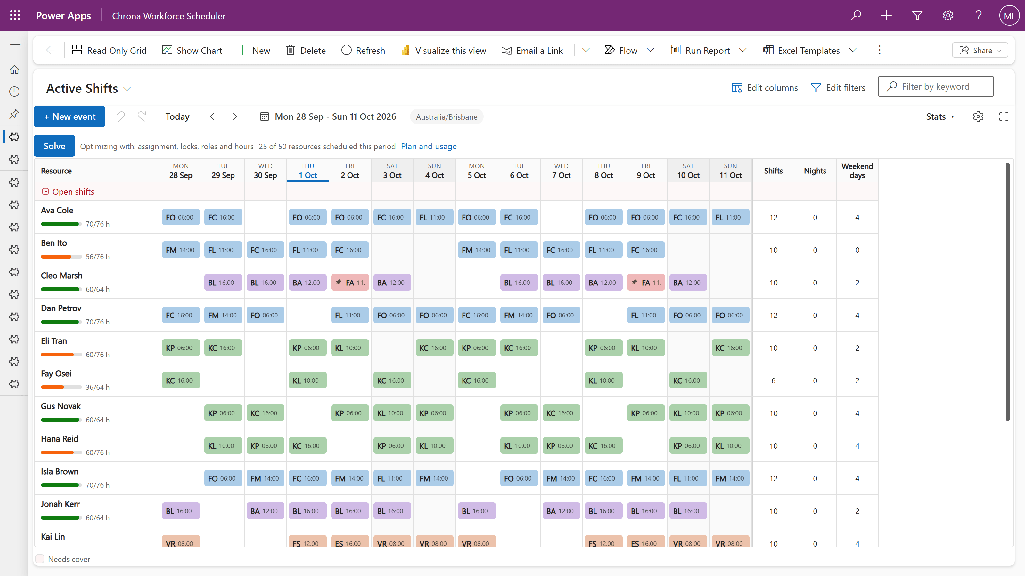Click Ben Ito's 56/76 h progress bar

tap(61, 256)
